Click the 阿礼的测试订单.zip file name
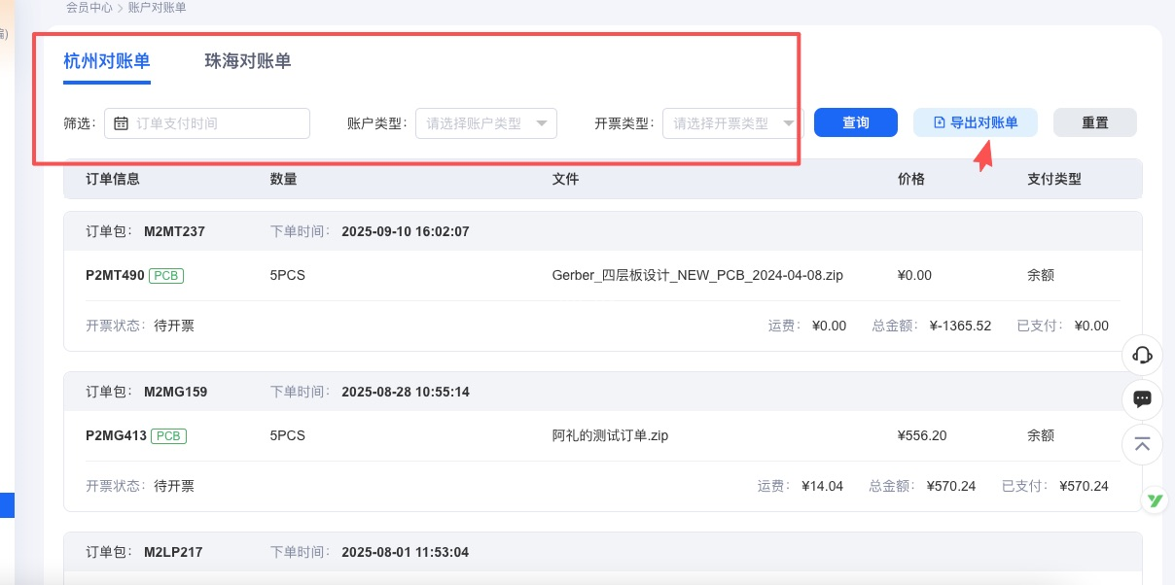This screenshot has width=1175, height=585. pyautogui.click(x=610, y=436)
